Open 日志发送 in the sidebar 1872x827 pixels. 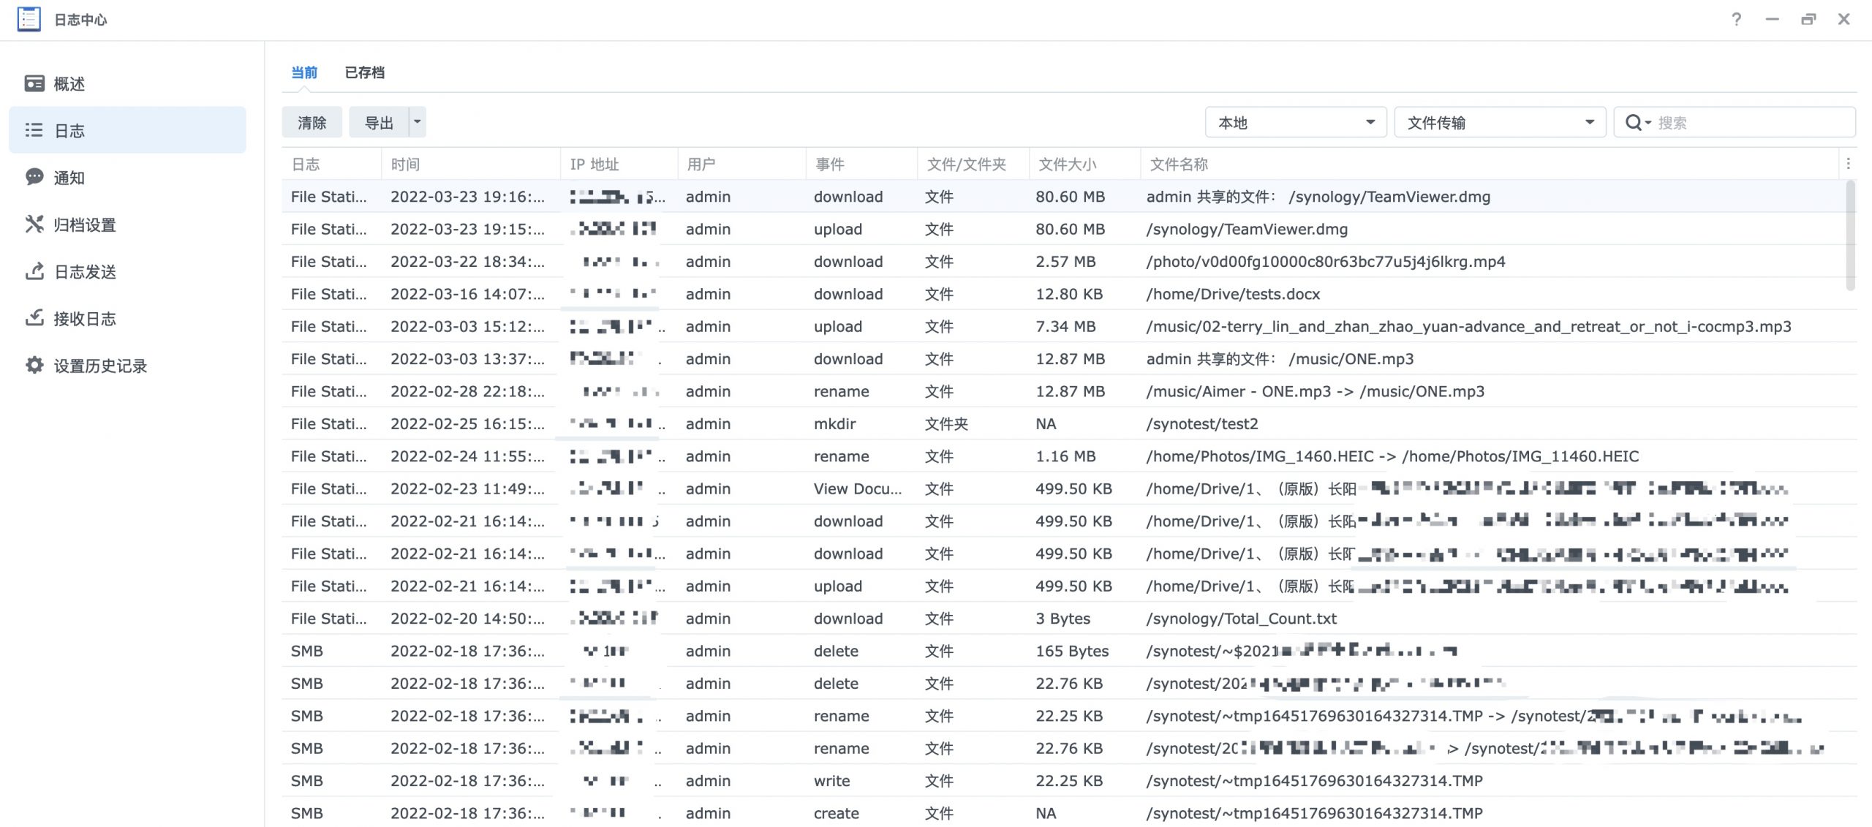[127, 271]
